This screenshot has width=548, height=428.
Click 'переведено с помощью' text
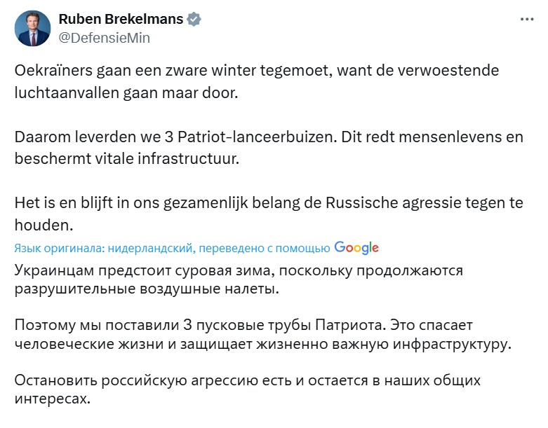(265, 248)
